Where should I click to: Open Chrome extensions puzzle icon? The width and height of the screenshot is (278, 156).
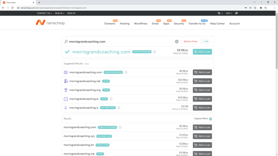[x=261, y=8]
